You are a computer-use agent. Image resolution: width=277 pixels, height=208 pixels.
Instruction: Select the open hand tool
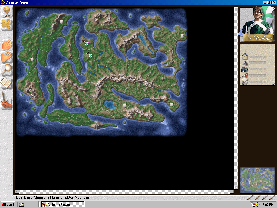pyautogui.click(x=7, y=57)
